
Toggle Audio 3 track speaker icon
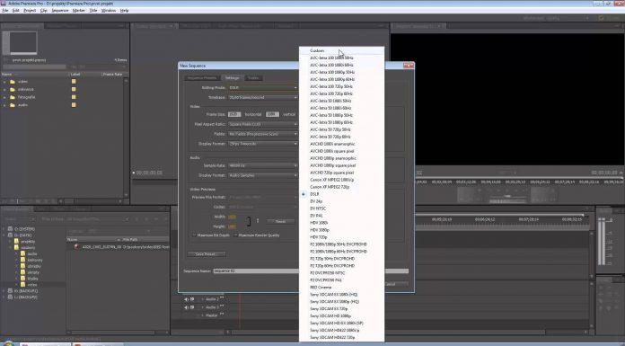186,307
